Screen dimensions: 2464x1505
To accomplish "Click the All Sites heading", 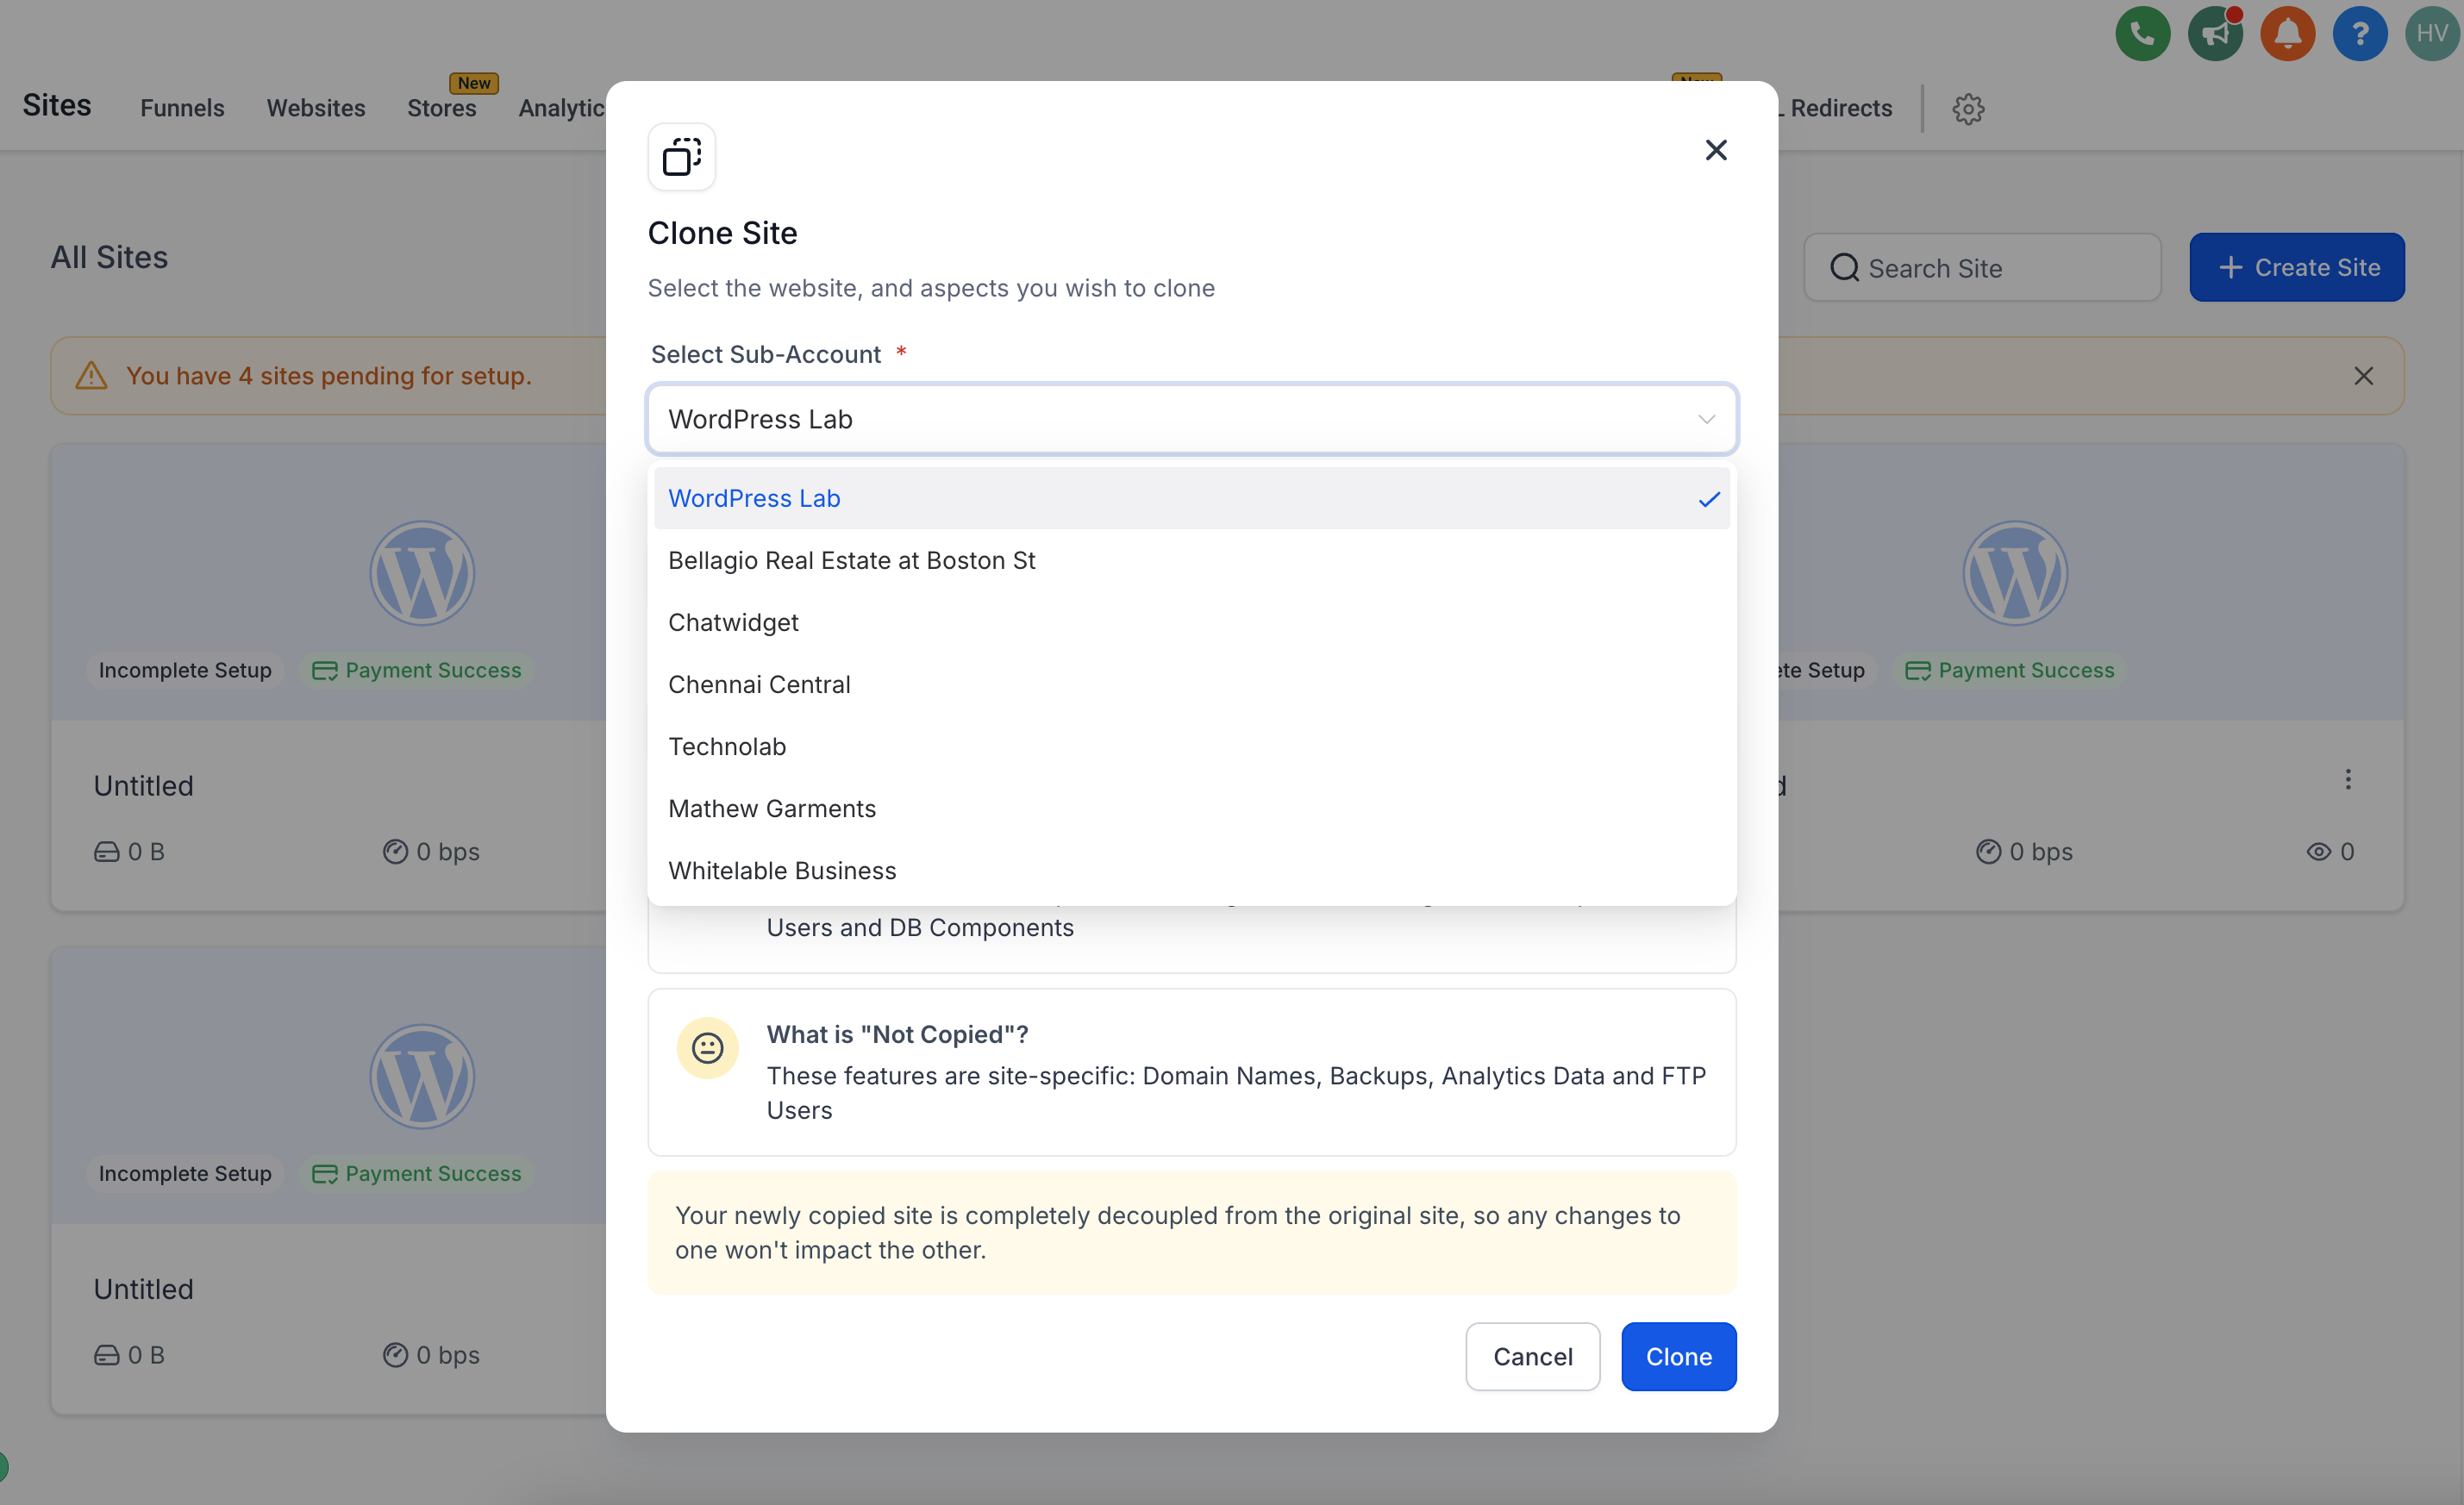I will [x=109, y=257].
